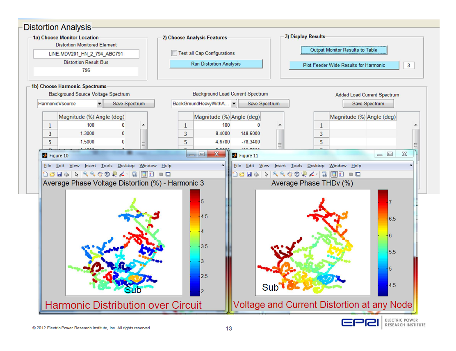Select the Data Cursor tool in Figure 11
Screen dimensions: 456x351
point(303,174)
